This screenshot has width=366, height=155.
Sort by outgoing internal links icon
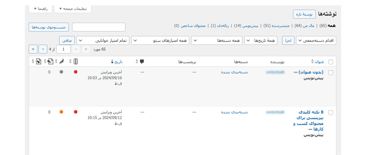point(50,61)
